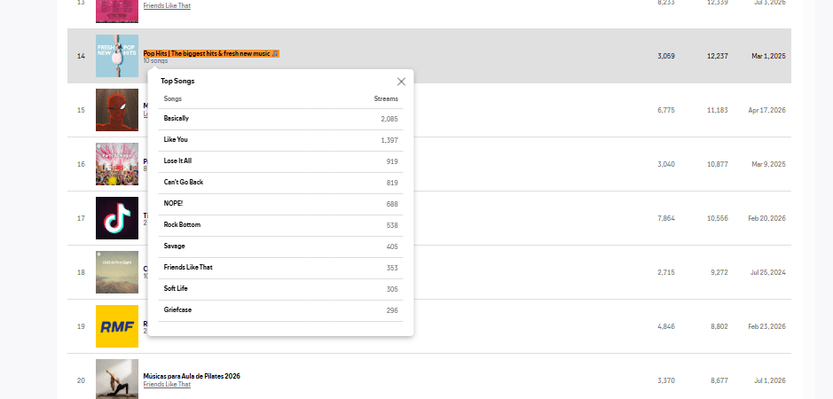833x399 pixels.
Task: Open the Spider-Man artwork playlist thumbnail
Action: 117,110
